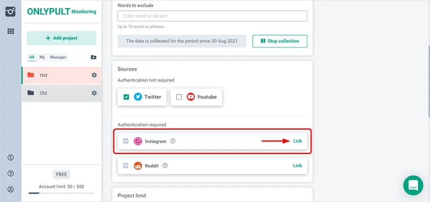Click the Link text for Reddit
Image resolution: width=430 pixels, height=202 pixels.
pos(297,166)
